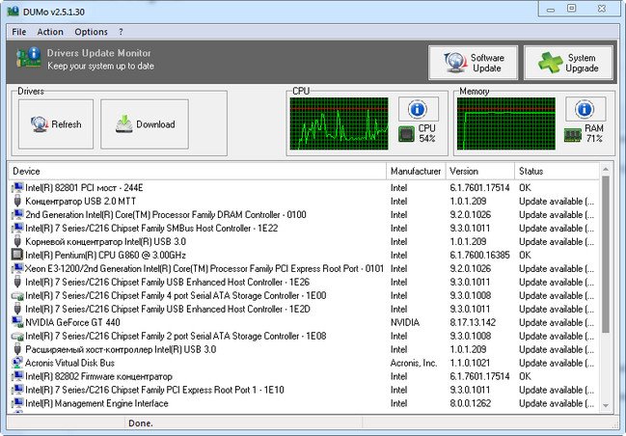The image size is (626, 436).
Task: Click the CPU usage graph
Action: [339, 123]
